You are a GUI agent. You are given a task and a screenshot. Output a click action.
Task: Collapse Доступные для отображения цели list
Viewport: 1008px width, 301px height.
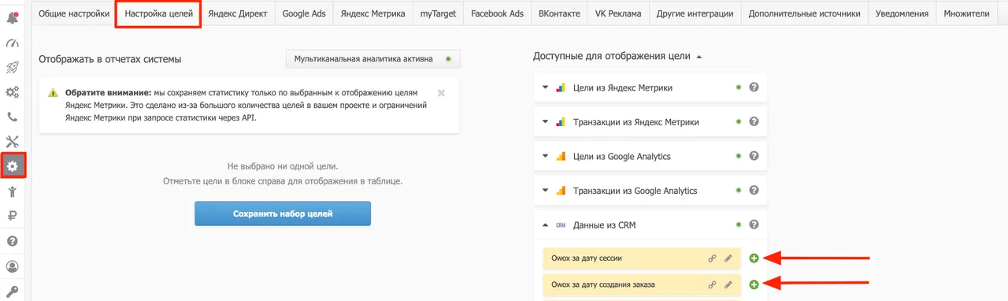coord(699,57)
